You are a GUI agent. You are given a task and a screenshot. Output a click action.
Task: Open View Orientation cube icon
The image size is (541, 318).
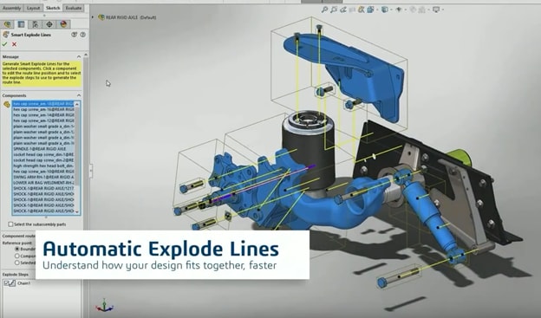coord(370,10)
